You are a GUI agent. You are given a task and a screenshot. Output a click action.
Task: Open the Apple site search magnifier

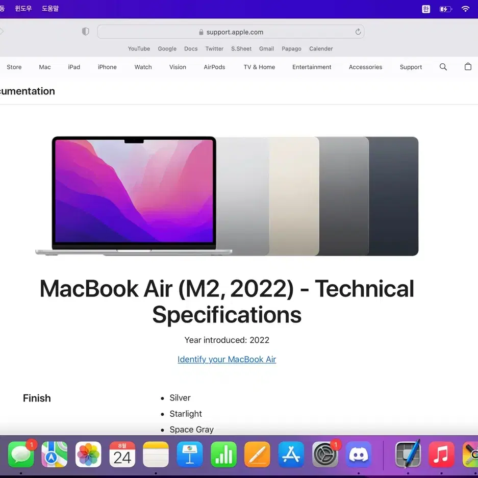[443, 67]
